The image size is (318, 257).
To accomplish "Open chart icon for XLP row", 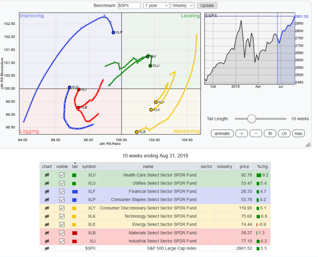I will click(47, 200).
